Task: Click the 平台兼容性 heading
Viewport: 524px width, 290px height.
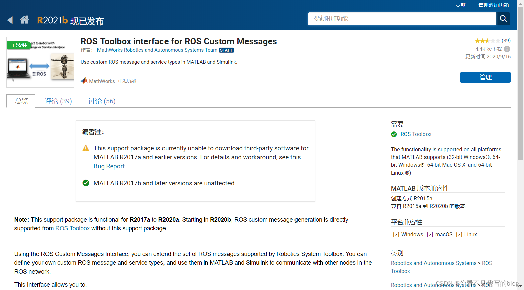Action: [x=407, y=222]
